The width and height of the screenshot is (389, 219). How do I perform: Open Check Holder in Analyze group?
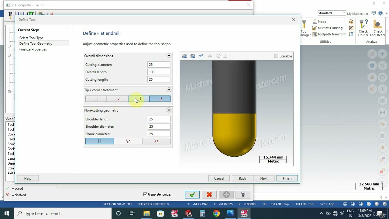click(363, 28)
